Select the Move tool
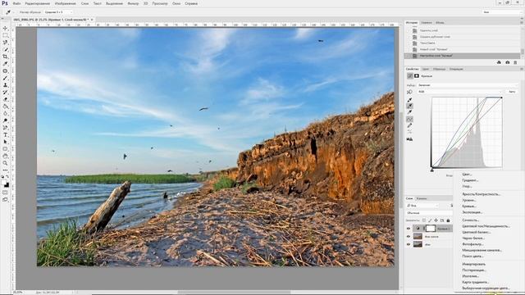The image size is (525, 295). tap(5, 29)
